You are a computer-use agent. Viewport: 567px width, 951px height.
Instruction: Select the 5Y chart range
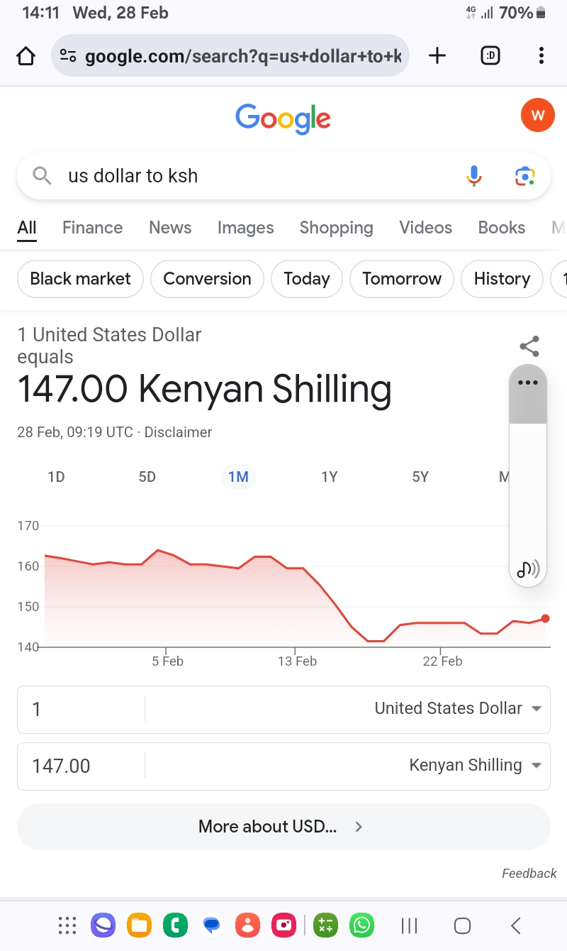click(x=420, y=477)
